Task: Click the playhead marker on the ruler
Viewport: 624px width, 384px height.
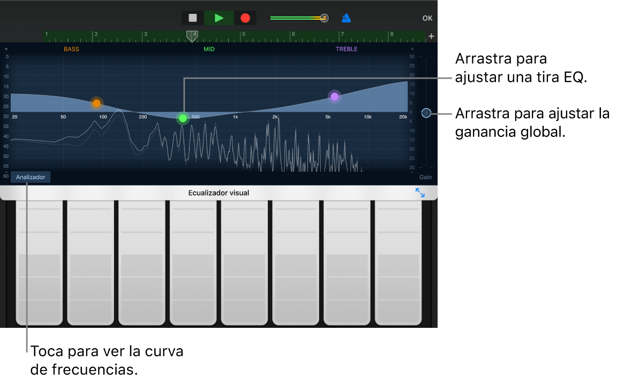Action: (191, 36)
